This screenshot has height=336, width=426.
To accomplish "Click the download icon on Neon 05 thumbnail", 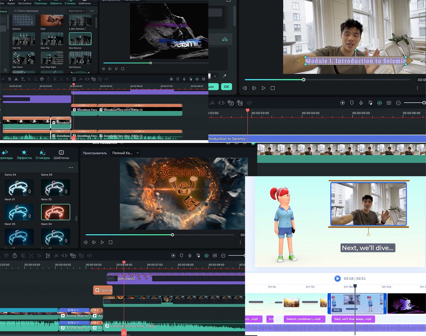I will pos(30,215).
